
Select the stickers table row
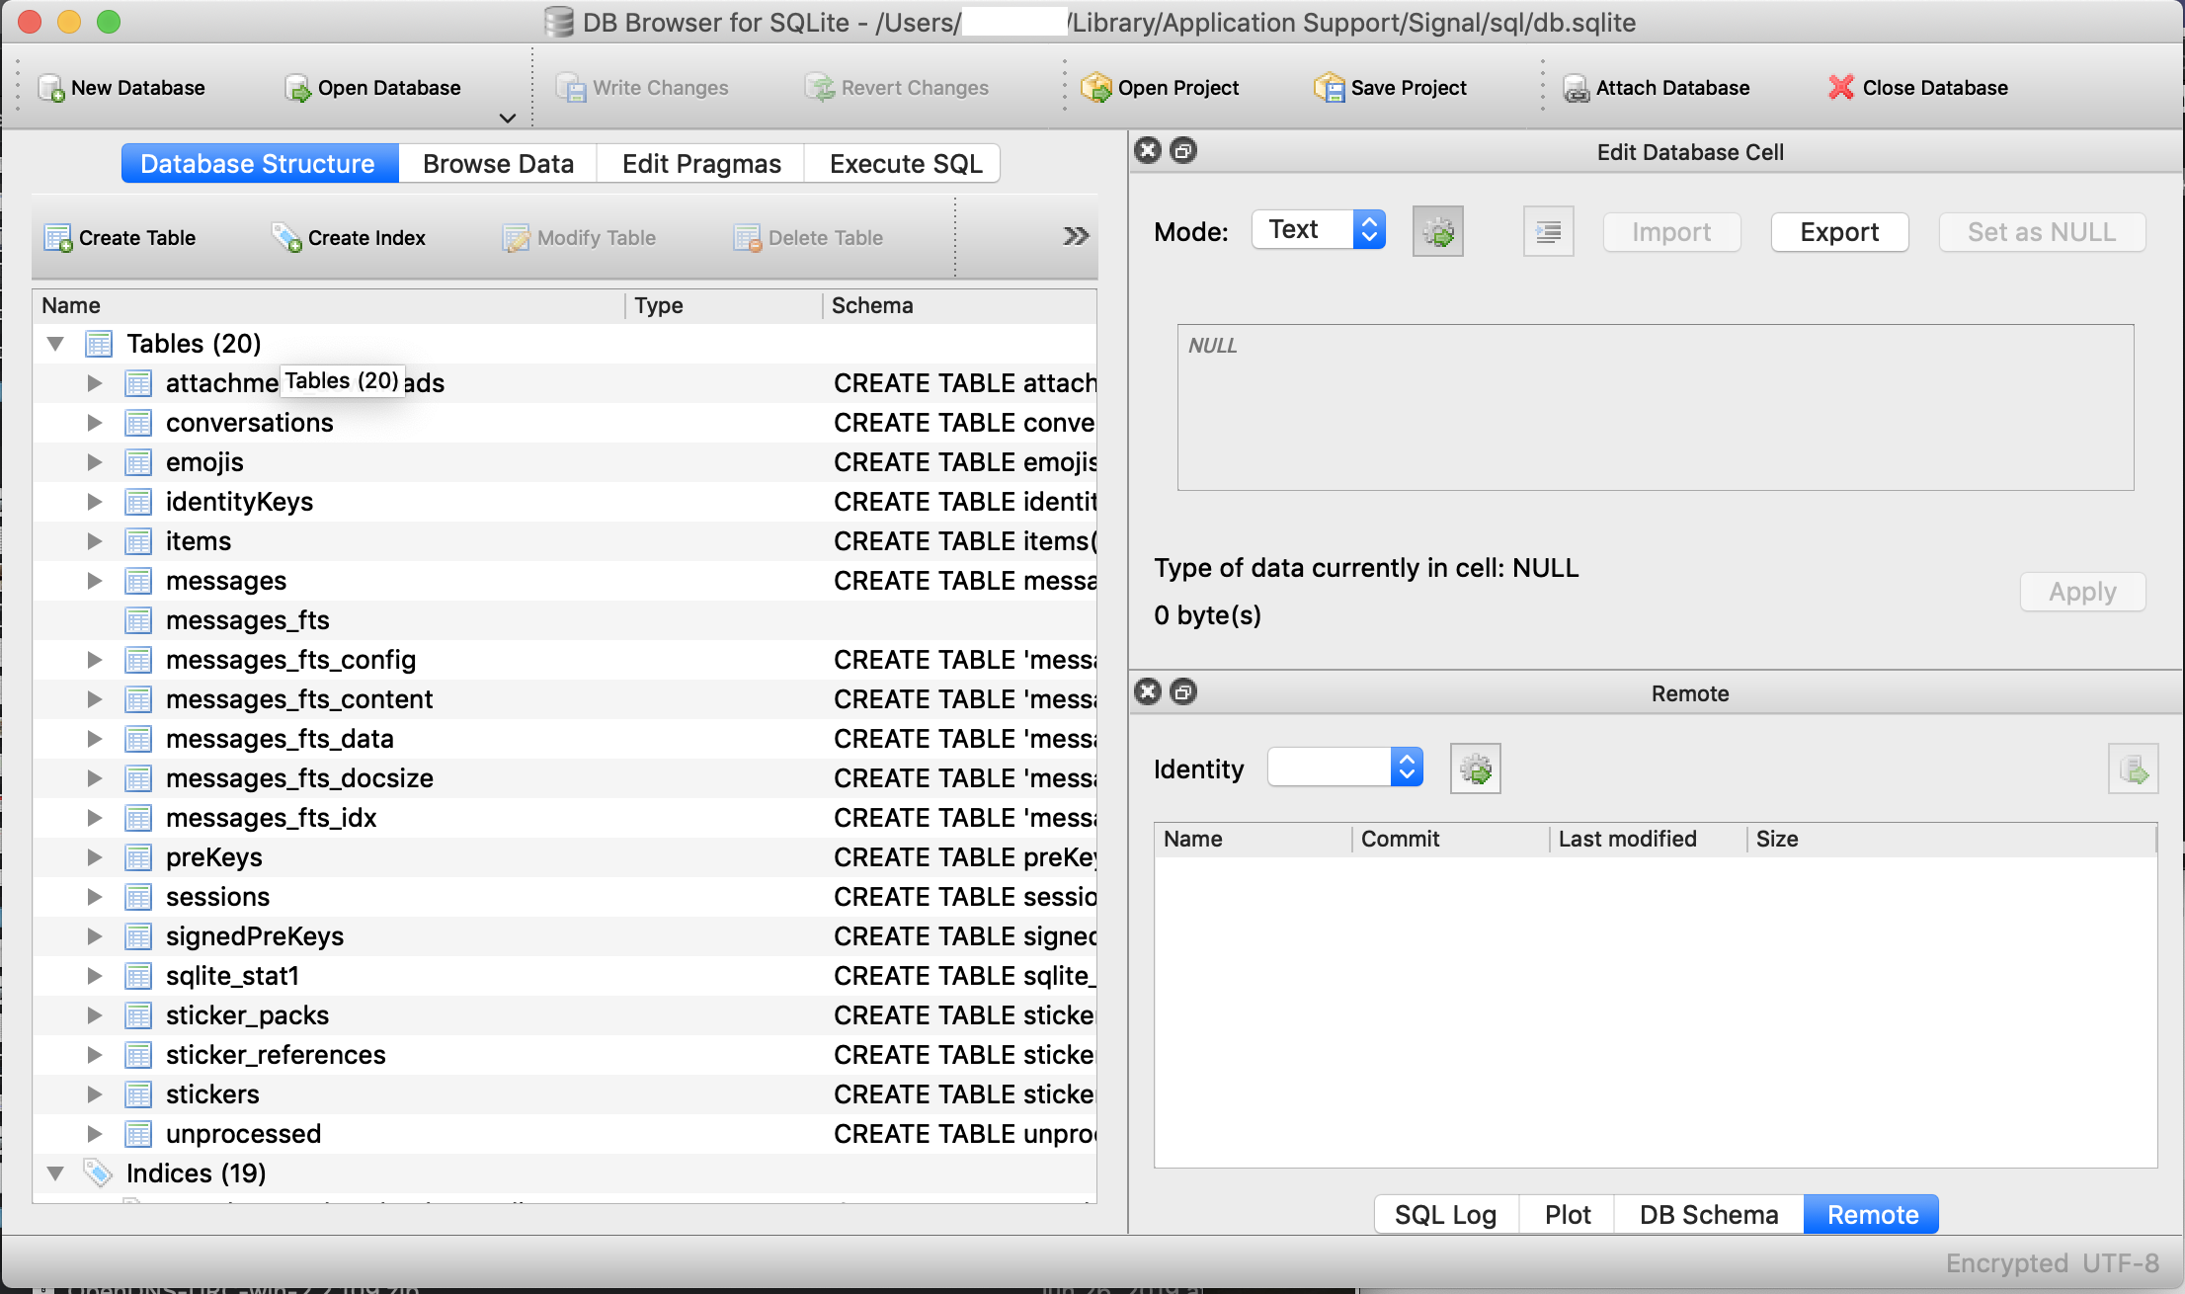coord(565,1094)
